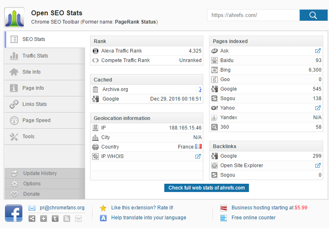Click the share icon
Image resolution: width=329 pixels, height=228 pixels.
coord(32,218)
